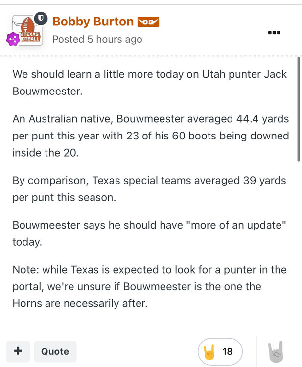
Task: Click the vertical separator beside the reactions pill
Action: click(257, 351)
